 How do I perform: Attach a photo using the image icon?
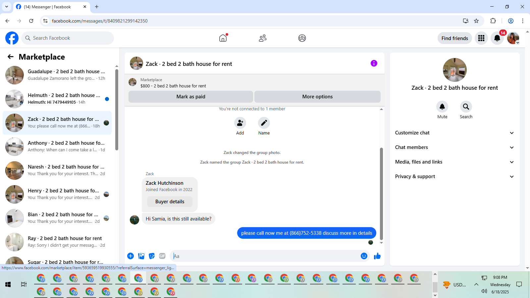click(x=141, y=256)
